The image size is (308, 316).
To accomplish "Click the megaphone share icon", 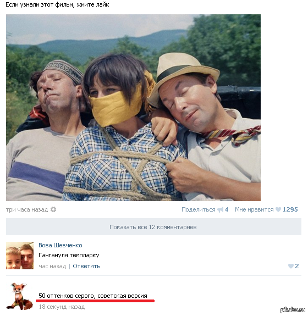I will tap(220, 210).
